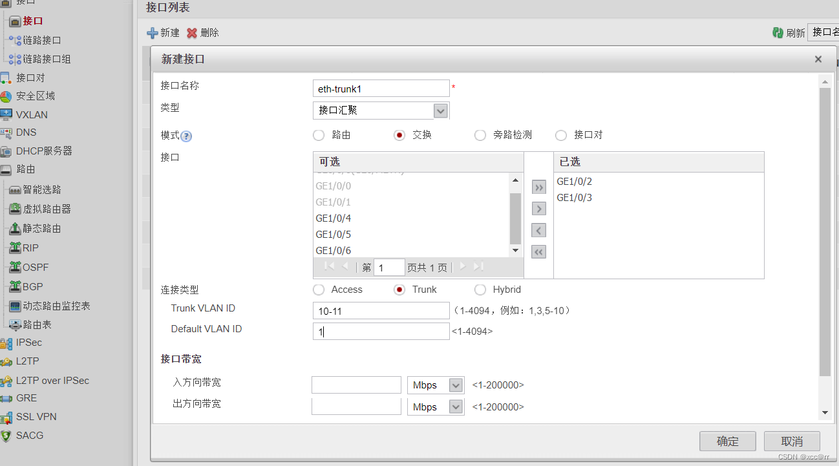Click the OSPF routing icon
The height and width of the screenshot is (466, 839).
(x=16, y=268)
